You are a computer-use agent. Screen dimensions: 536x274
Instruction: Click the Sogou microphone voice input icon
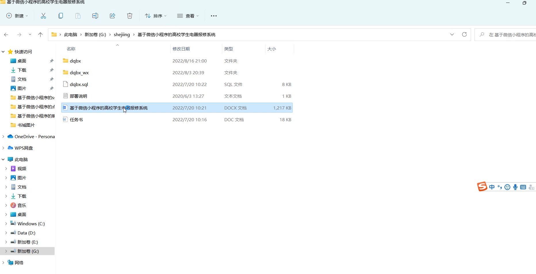point(515,187)
